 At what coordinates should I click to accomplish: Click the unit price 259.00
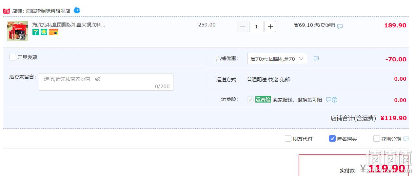tap(207, 24)
